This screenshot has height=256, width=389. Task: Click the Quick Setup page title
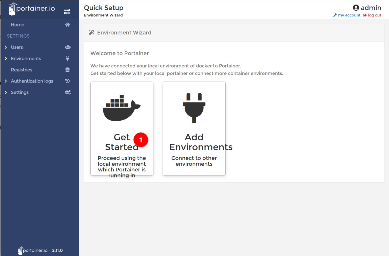pyautogui.click(x=104, y=8)
